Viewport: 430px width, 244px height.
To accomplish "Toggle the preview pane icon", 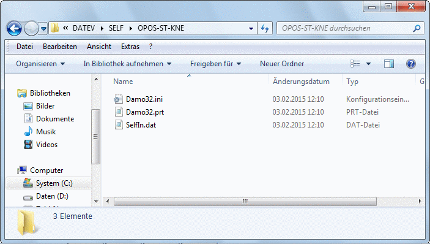I will (389, 64).
